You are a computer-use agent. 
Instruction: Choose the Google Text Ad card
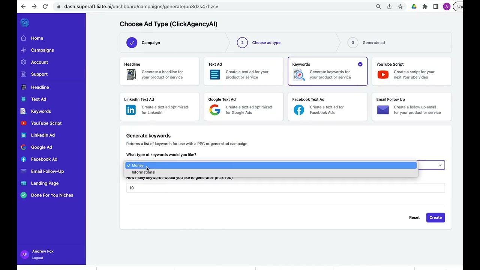[x=243, y=106]
